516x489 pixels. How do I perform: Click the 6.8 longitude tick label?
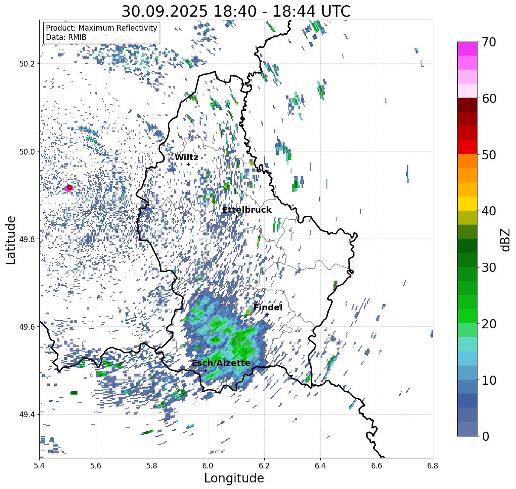tap(433, 465)
